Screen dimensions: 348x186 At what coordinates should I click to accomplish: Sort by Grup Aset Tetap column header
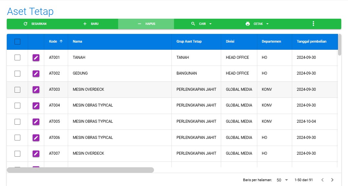pyautogui.click(x=189, y=41)
